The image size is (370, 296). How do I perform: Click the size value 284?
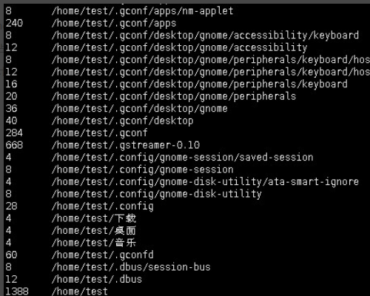tap(14, 133)
